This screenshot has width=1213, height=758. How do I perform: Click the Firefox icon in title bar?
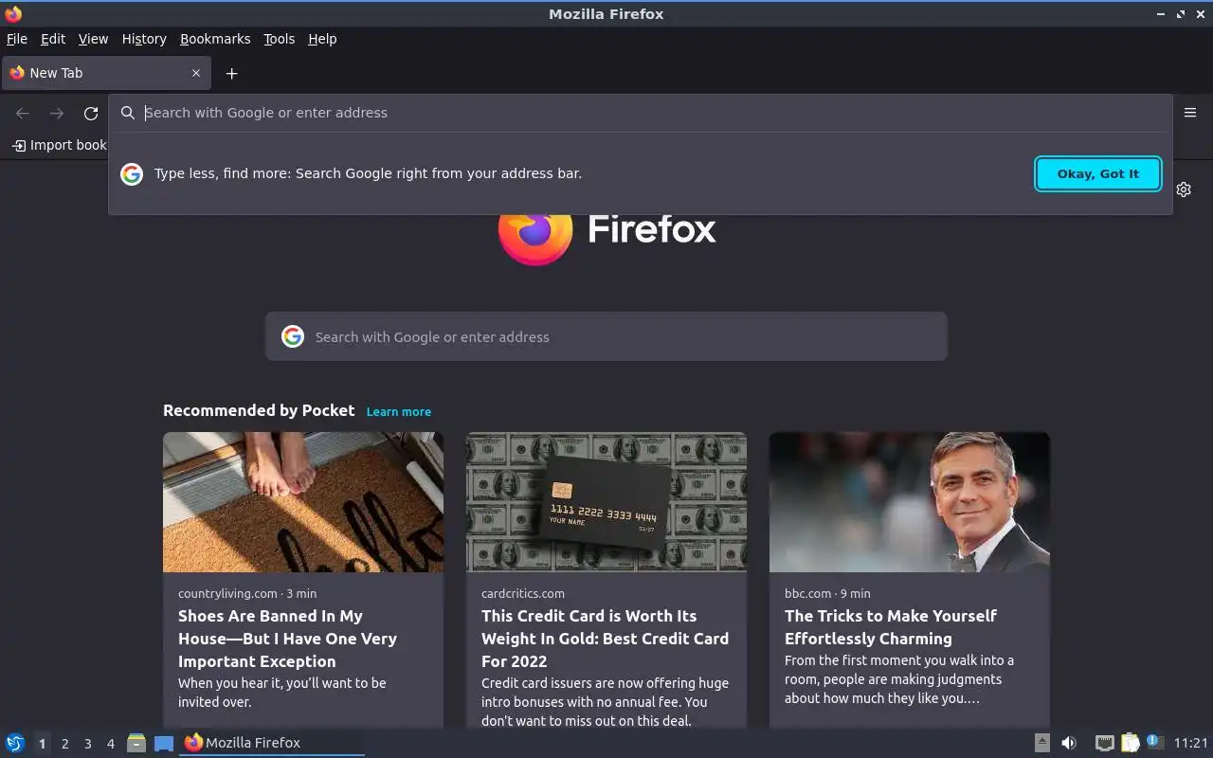coord(13,13)
